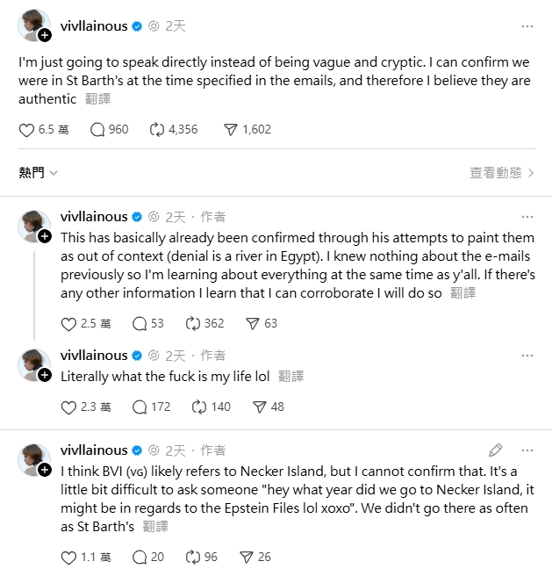This screenshot has height=576, width=552.
Task: Open vivllainous profile from main post username
Action: 94,26
